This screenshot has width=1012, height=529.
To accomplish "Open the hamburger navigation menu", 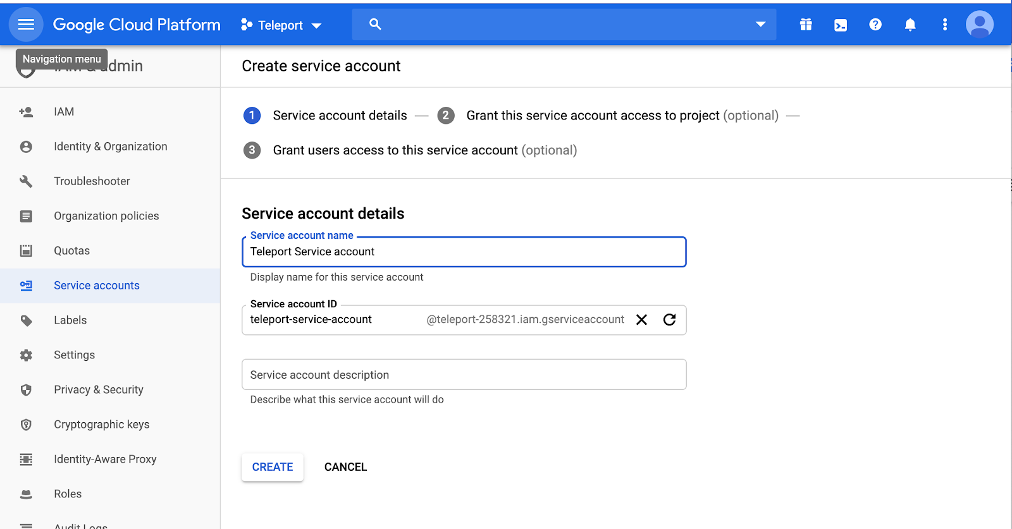I will click(26, 25).
